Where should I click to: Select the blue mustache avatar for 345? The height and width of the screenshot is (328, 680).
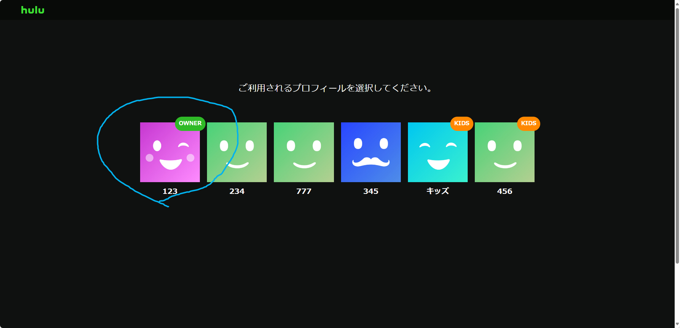point(371,152)
